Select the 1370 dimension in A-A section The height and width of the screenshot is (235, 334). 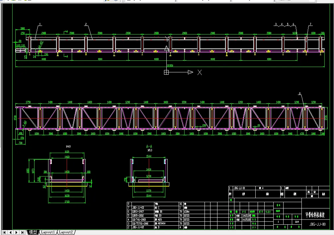[149, 191]
